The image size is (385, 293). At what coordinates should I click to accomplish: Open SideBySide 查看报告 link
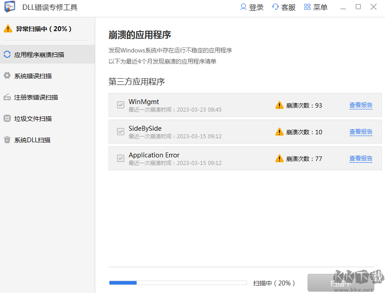pos(361,132)
